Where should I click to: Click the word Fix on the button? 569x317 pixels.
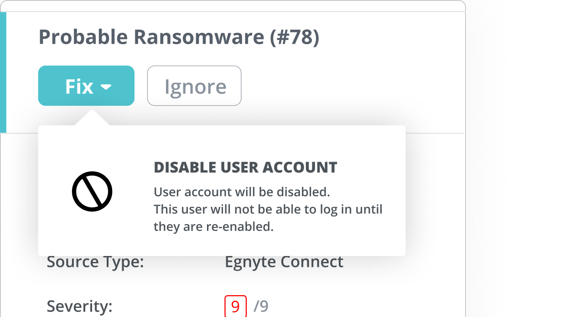[x=79, y=87]
